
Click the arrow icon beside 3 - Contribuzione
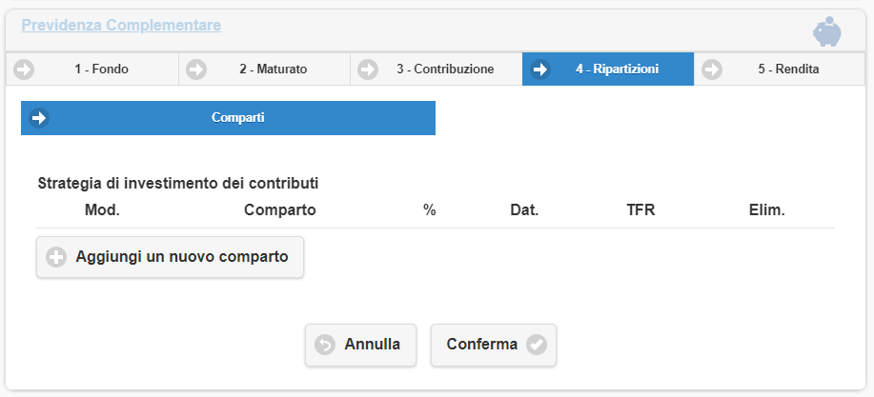367,69
